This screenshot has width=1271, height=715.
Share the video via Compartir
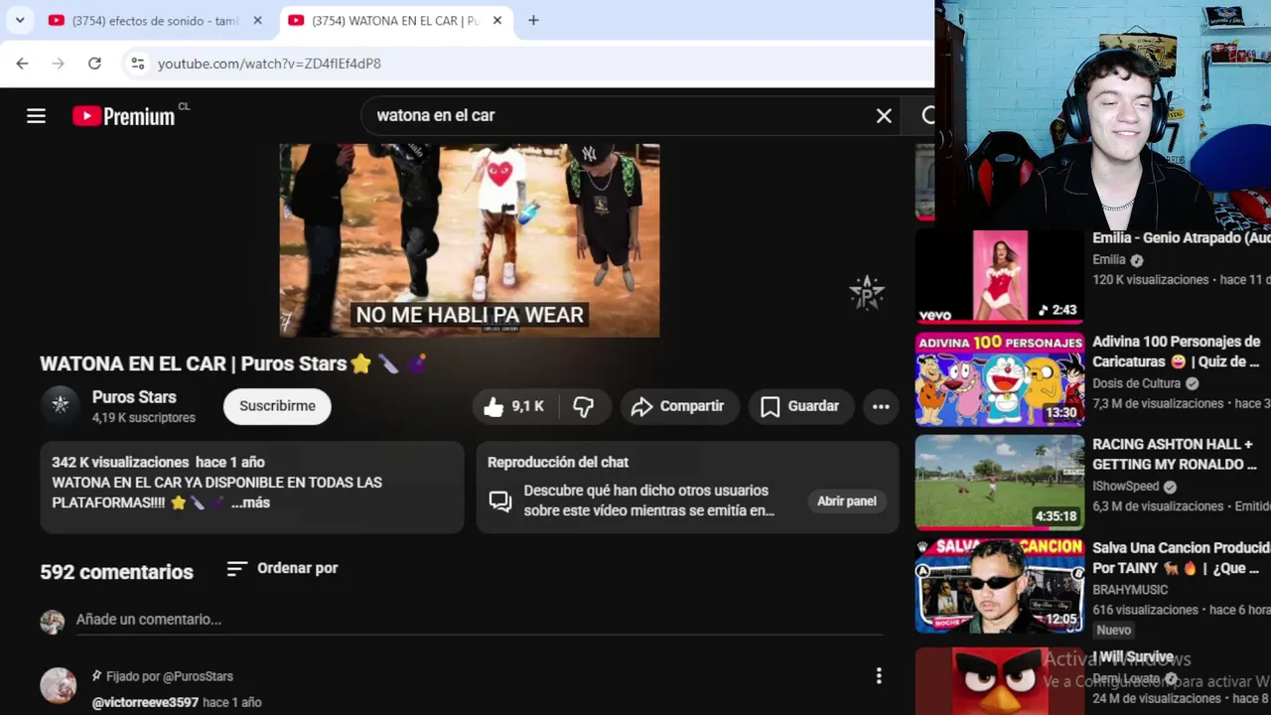click(679, 406)
